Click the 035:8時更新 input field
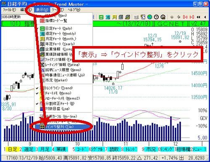Screen dimensions: 210x162 pos(18,17)
